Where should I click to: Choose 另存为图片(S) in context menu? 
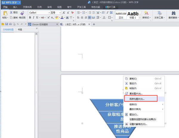coord(144,99)
